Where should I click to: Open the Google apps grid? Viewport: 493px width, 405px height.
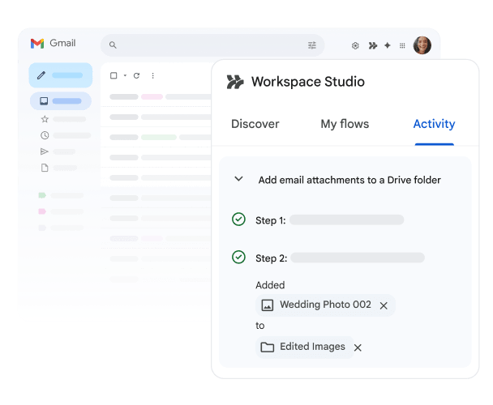click(402, 46)
